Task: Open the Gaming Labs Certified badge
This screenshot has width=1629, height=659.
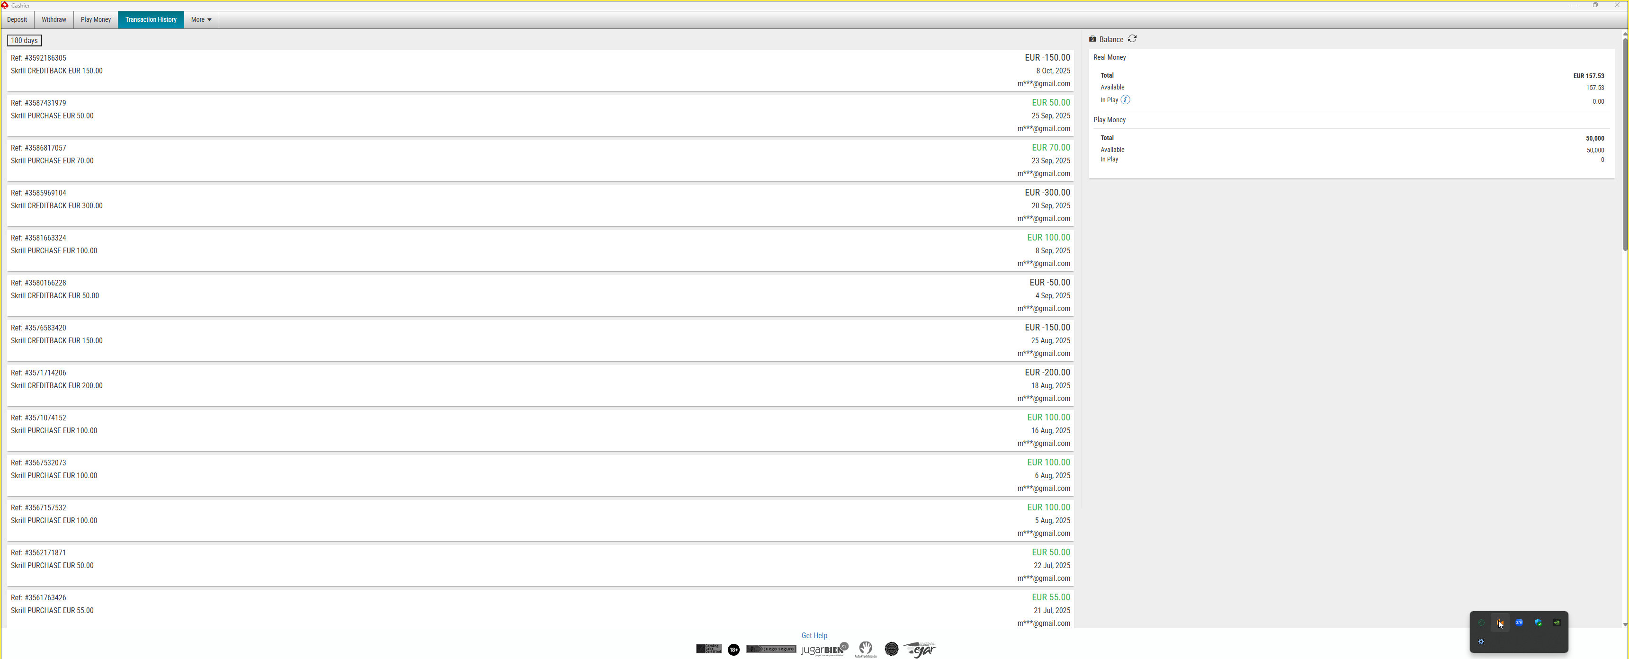Action: click(709, 649)
